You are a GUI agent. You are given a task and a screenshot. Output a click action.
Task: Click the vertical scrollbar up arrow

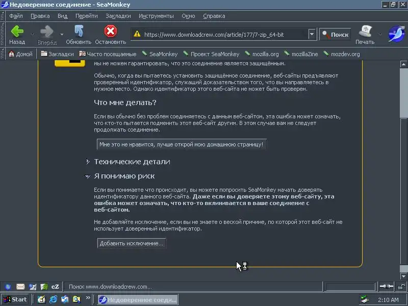point(403,64)
